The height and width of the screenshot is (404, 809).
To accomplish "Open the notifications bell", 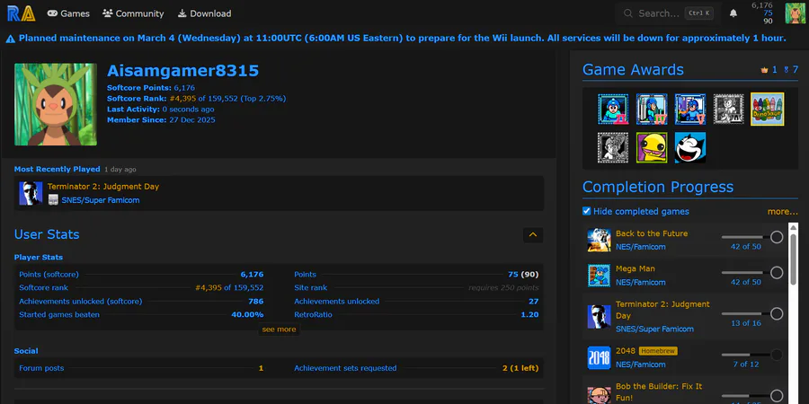I will (x=733, y=13).
